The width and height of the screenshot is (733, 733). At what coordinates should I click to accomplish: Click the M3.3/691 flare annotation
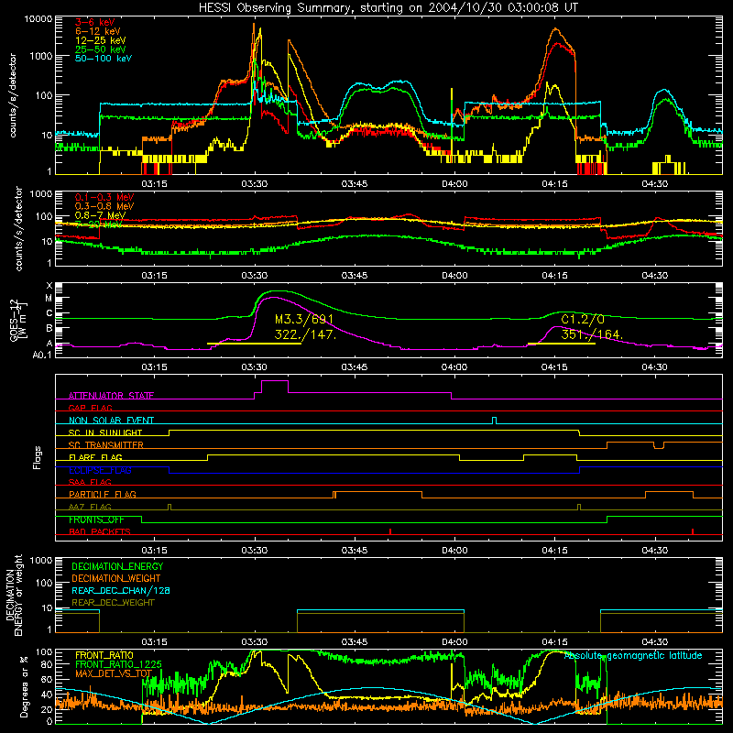click(304, 319)
